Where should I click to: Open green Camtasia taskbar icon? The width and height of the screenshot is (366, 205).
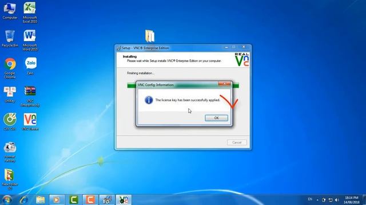click(74, 200)
